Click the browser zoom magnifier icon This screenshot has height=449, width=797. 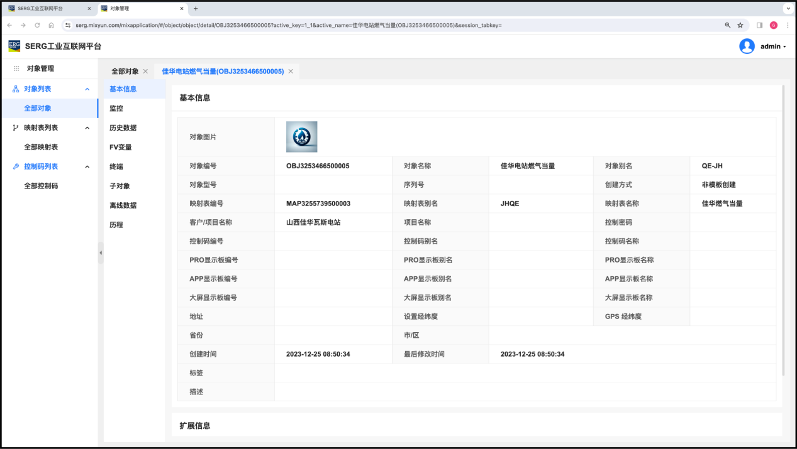click(x=728, y=25)
